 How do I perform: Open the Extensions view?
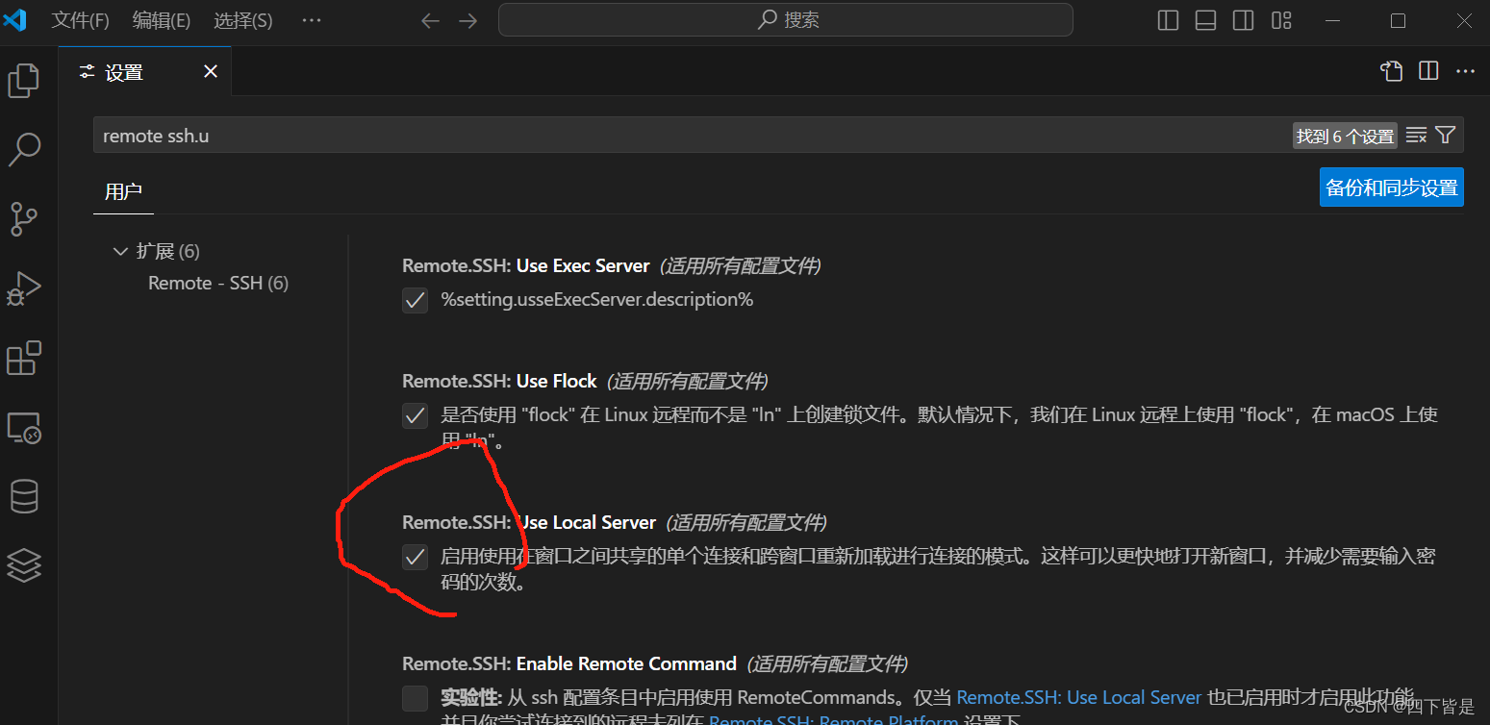[x=23, y=358]
